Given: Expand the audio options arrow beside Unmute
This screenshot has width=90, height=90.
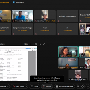Looking at the screenshot, I should [8, 86].
